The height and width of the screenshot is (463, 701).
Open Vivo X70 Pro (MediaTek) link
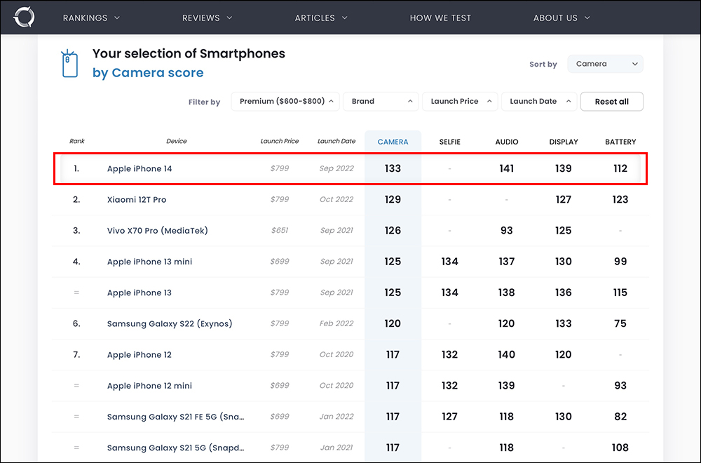click(x=157, y=231)
